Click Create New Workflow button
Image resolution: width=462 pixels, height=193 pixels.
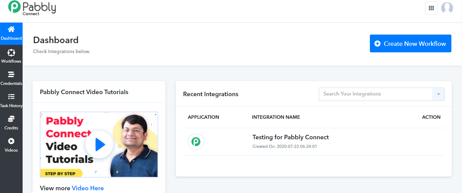[410, 43]
